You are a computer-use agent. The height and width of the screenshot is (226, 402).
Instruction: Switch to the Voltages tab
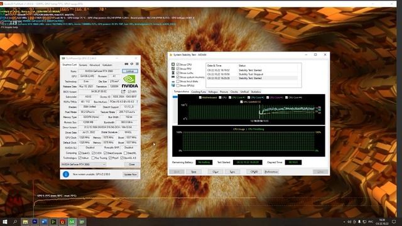pyautogui.click(x=213, y=92)
